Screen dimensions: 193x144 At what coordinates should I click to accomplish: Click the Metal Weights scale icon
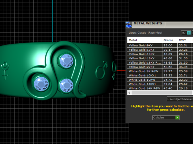pos(129,25)
